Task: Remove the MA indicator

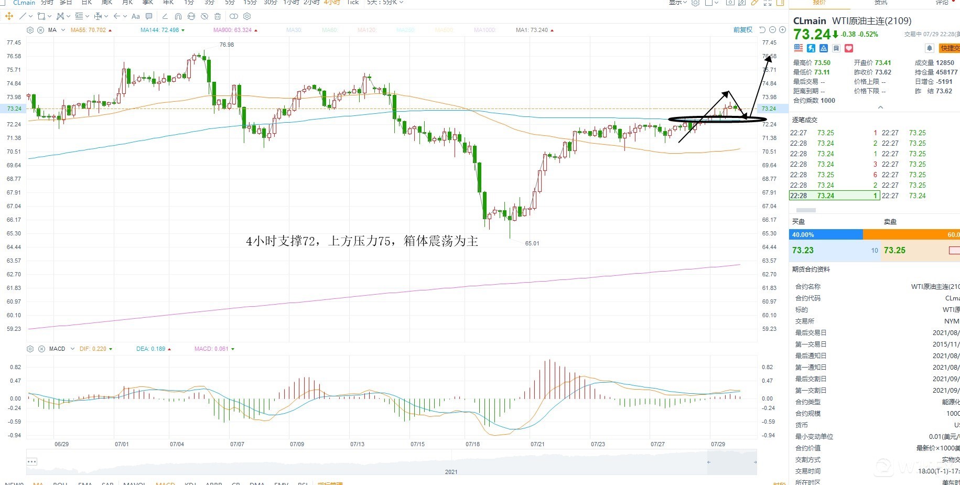Action: [x=41, y=30]
